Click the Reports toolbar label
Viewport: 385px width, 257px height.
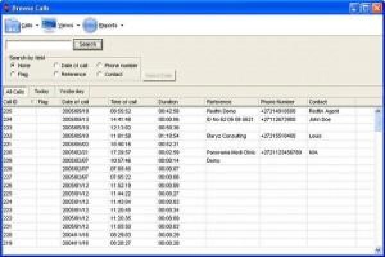pyautogui.click(x=108, y=25)
